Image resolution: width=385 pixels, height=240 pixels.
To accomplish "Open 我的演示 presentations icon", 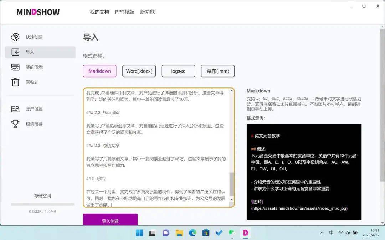I will point(15,67).
